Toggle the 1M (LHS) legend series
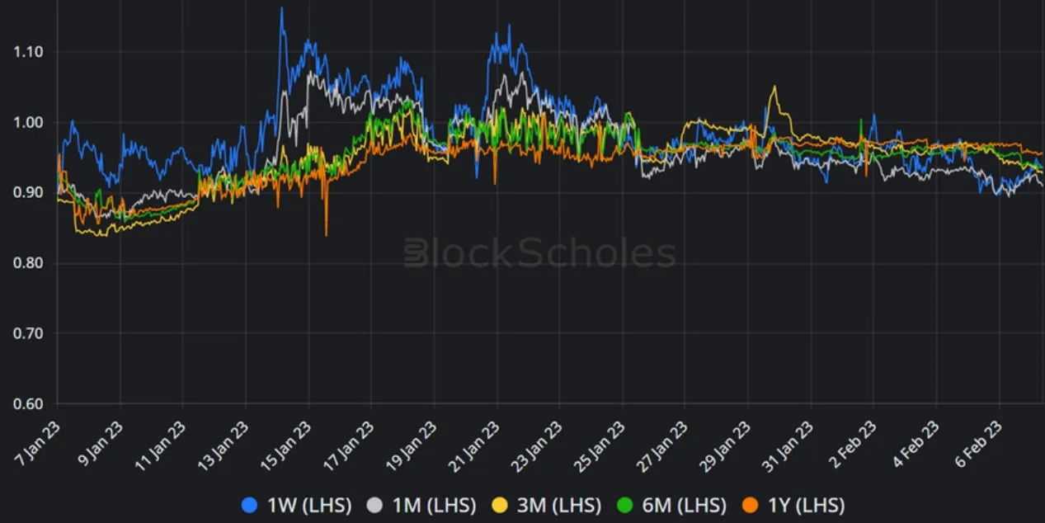 click(422, 505)
